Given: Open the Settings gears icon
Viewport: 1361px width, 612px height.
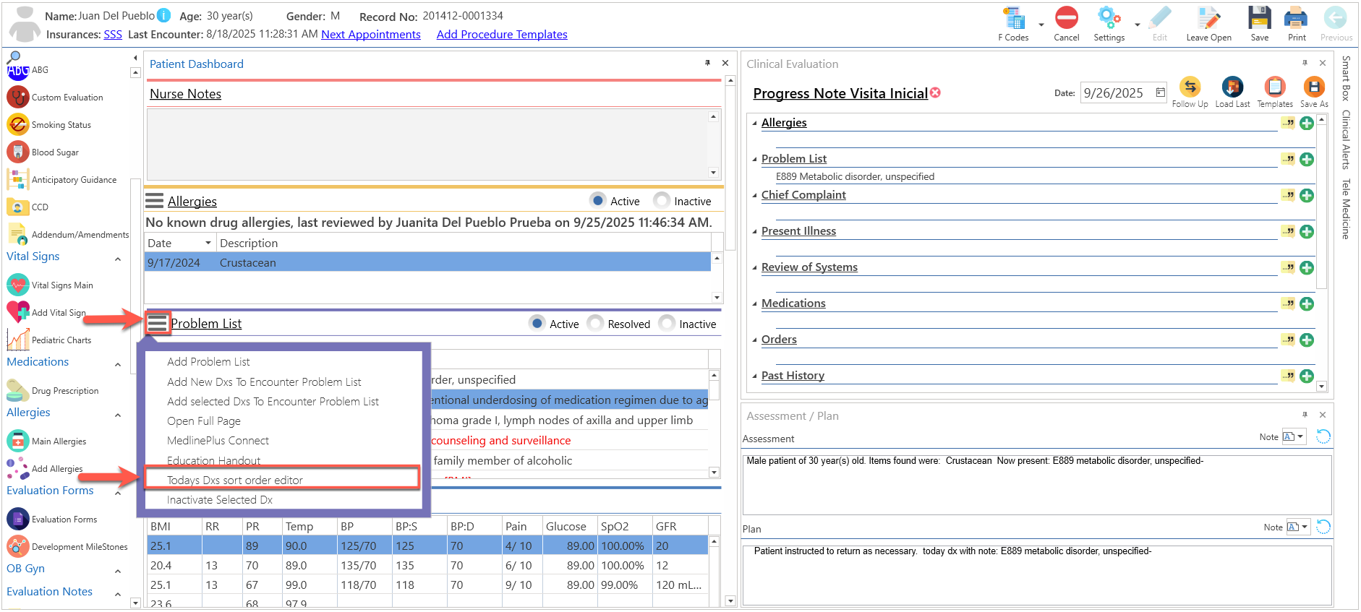Looking at the screenshot, I should tap(1109, 17).
